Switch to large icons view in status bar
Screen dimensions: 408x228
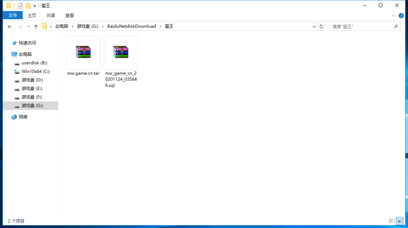point(400,221)
